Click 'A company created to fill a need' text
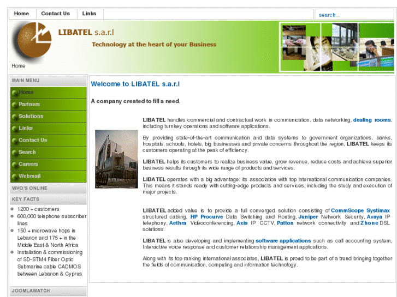The height and width of the screenshot is (297, 397). (x=135, y=101)
